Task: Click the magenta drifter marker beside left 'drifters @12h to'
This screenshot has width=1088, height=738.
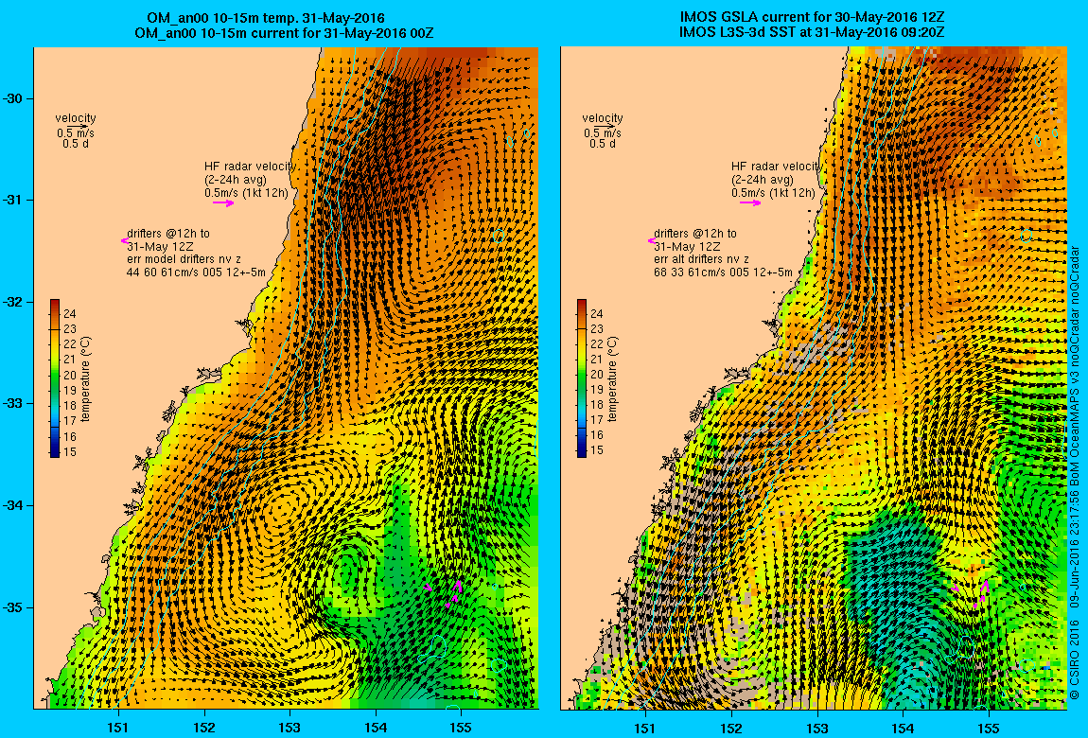Action: click(x=124, y=240)
